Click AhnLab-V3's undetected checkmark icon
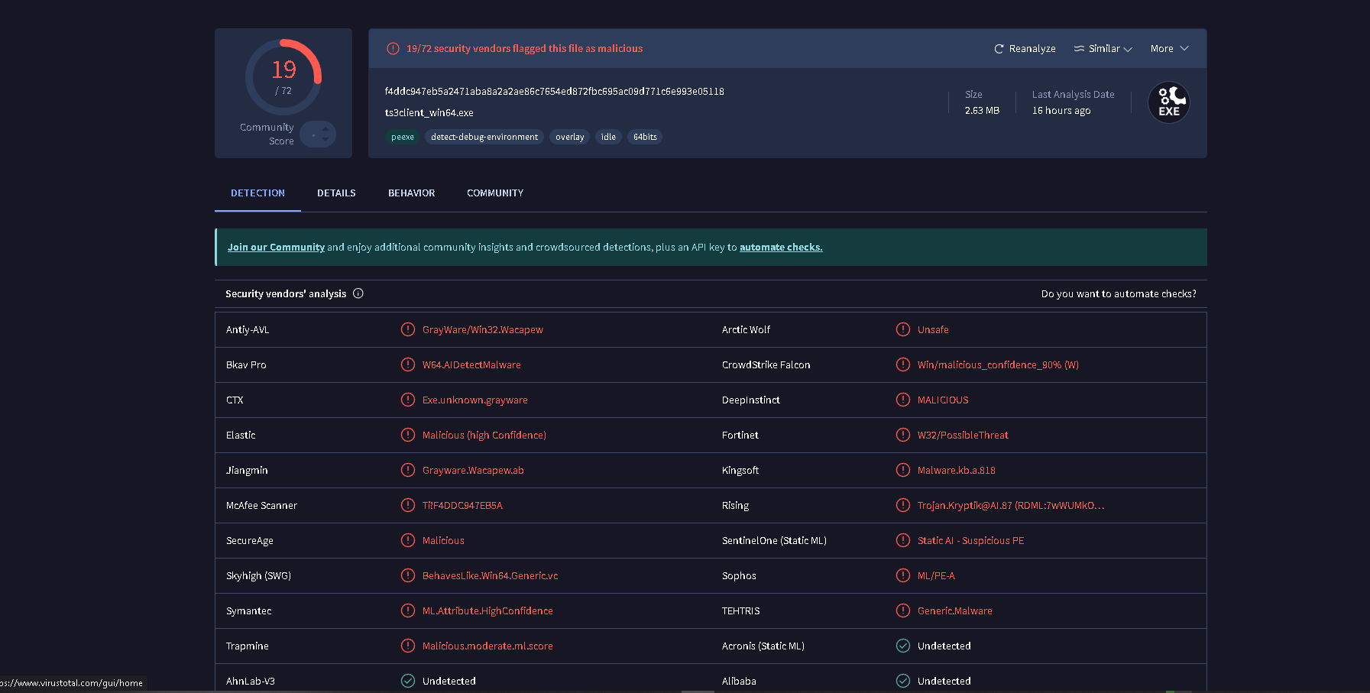This screenshot has width=1370, height=693. (408, 682)
